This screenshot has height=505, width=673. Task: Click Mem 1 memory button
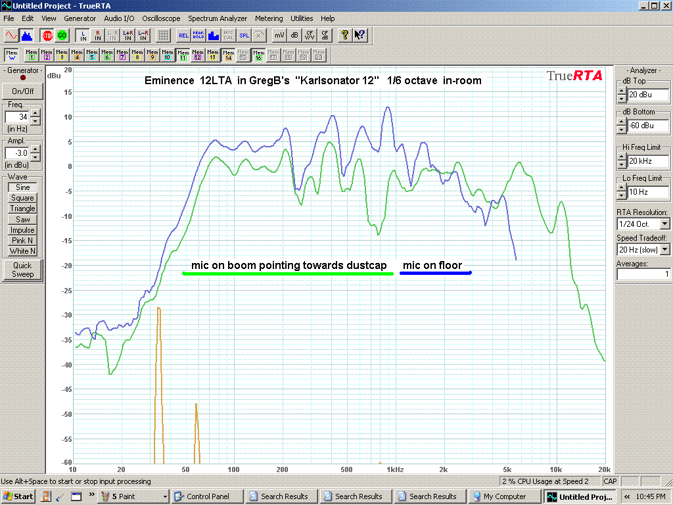pyautogui.click(x=32, y=55)
